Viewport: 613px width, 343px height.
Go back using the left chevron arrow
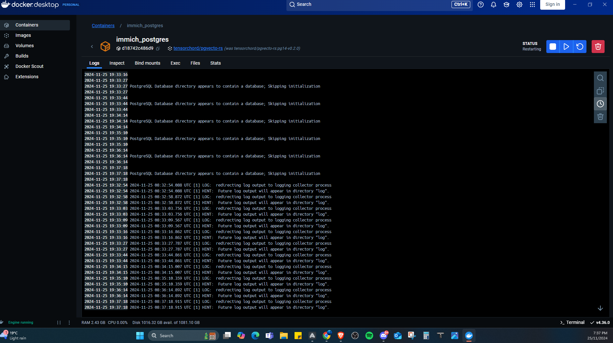[92, 47]
